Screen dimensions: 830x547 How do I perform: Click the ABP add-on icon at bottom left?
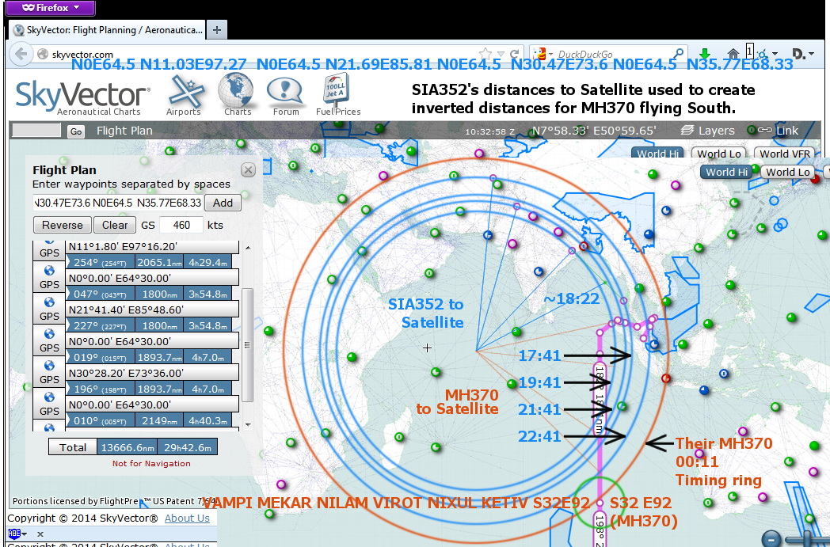coord(14,534)
